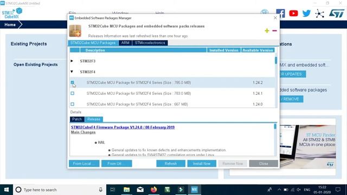Click the Type here to search box

[60, 190]
